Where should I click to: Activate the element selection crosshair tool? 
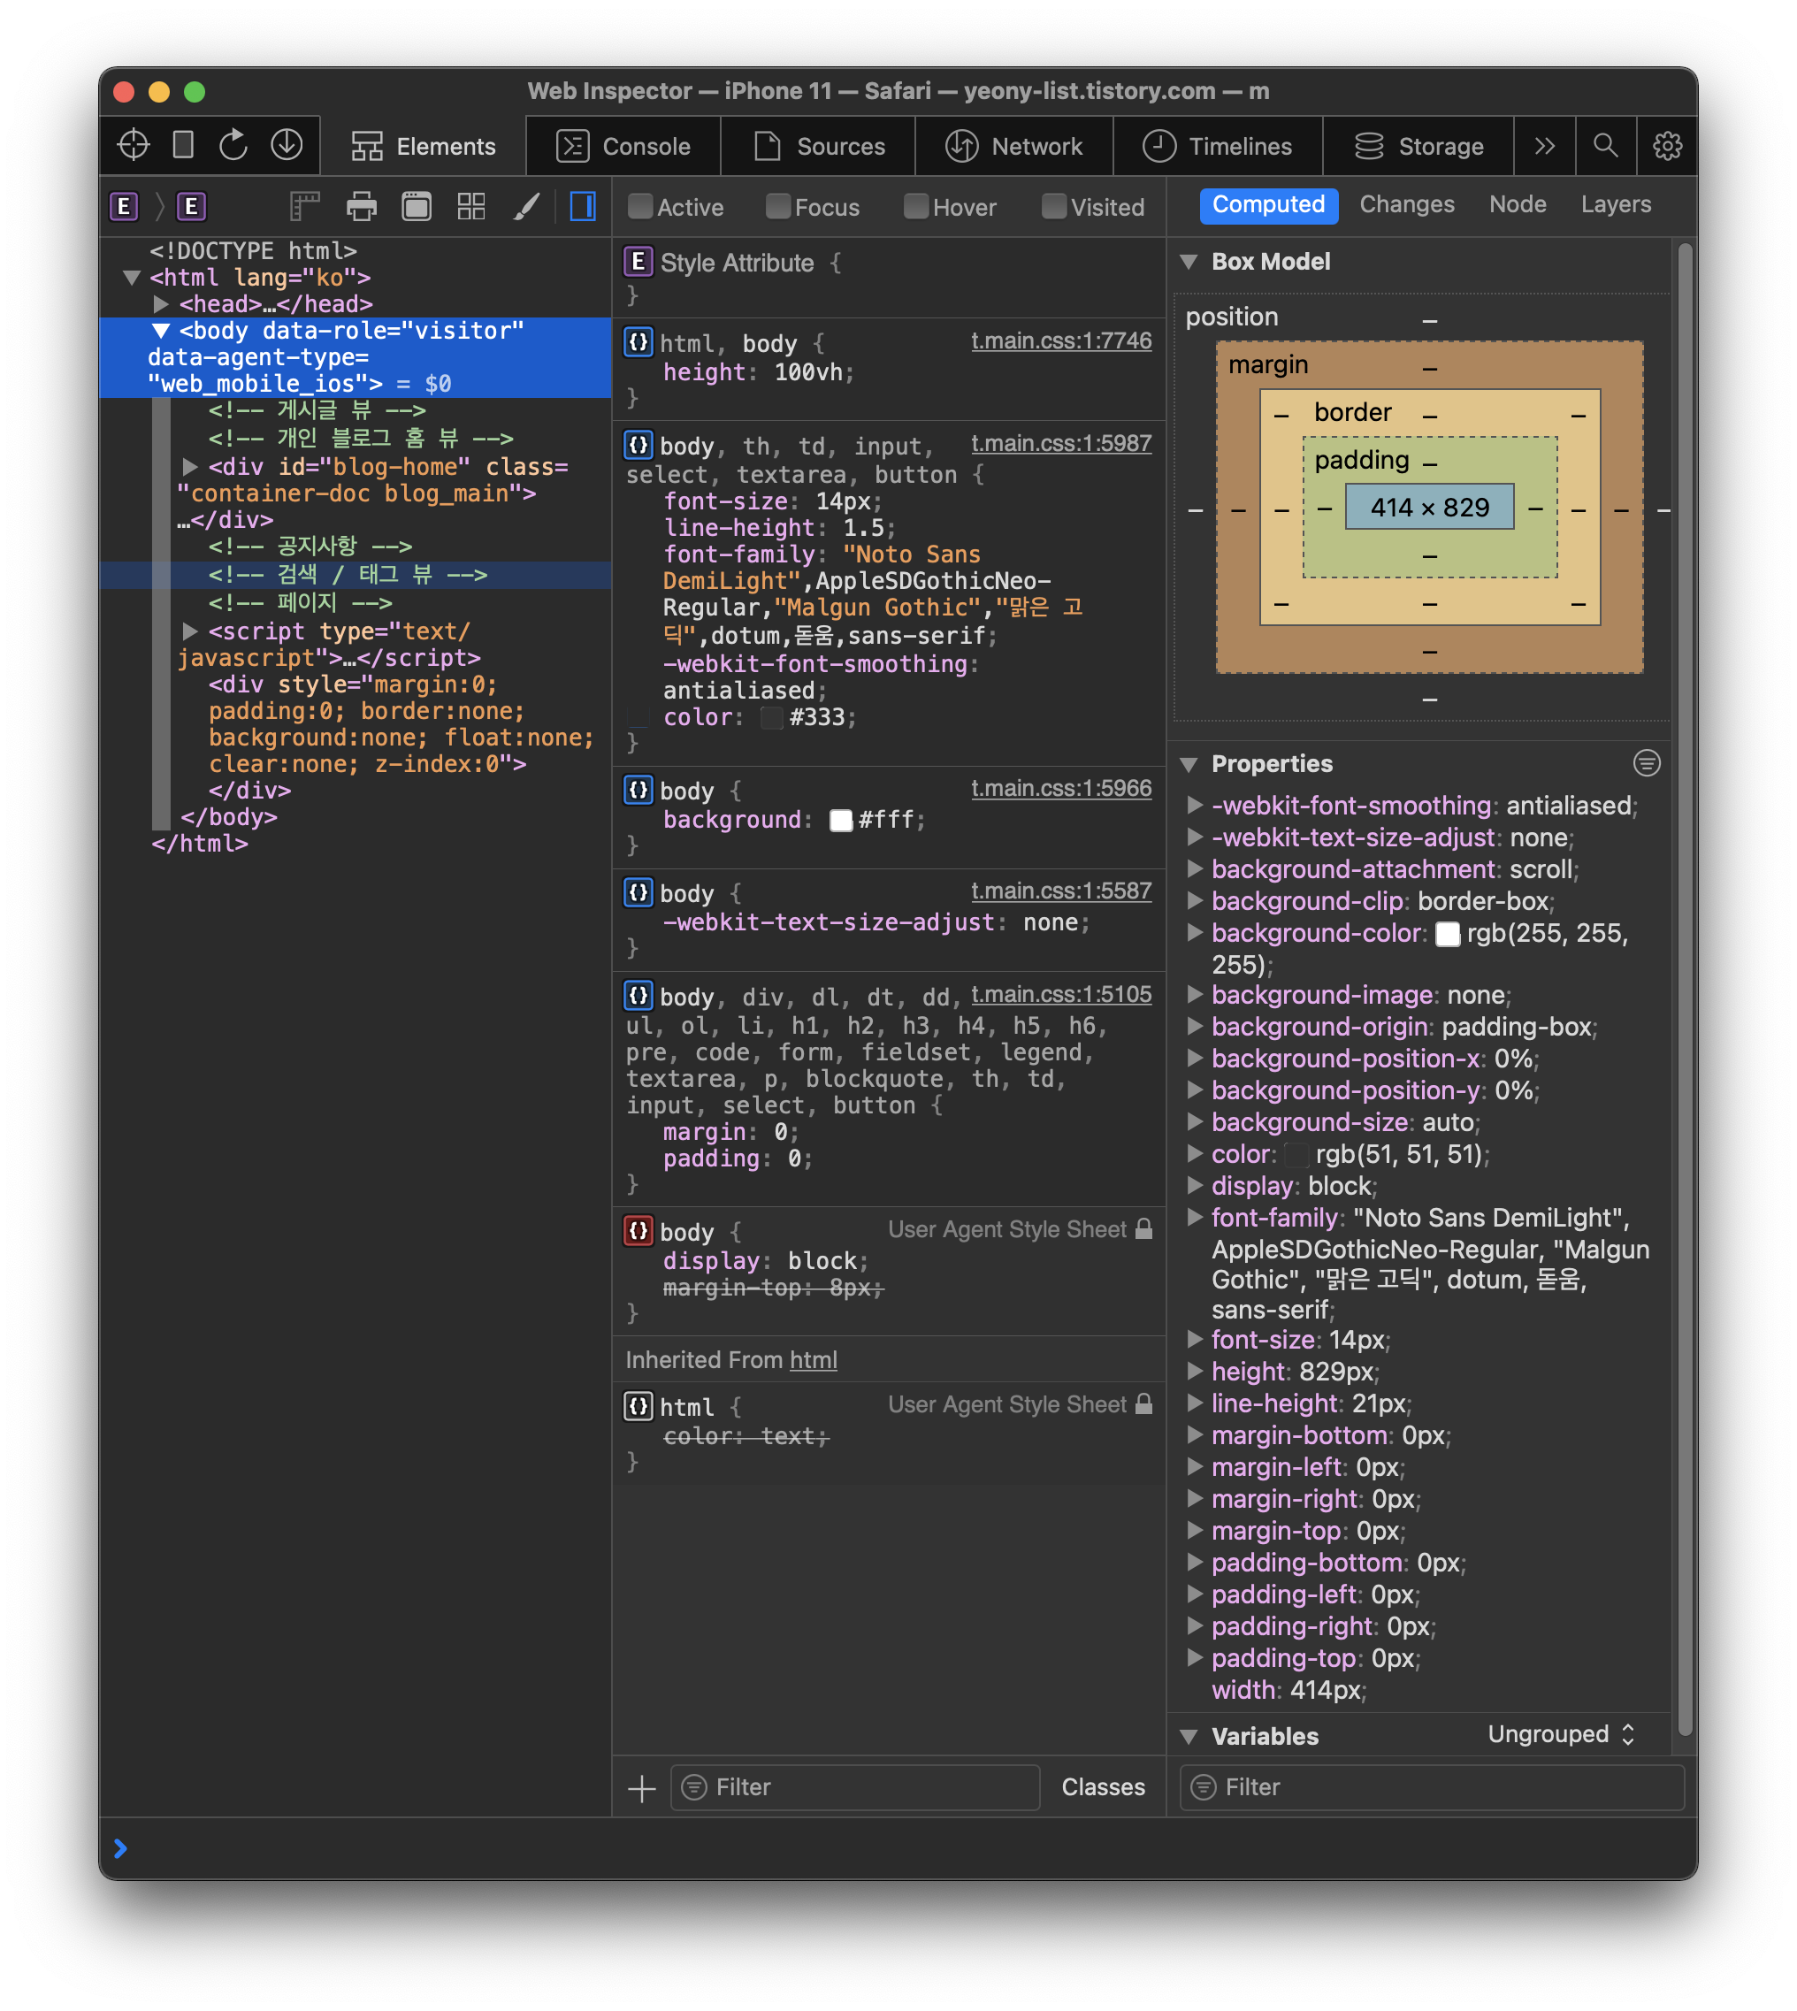133,145
